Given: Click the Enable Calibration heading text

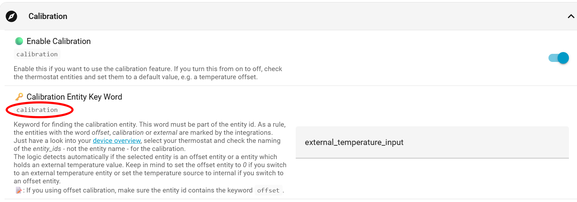Looking at the screenshot, I should pyautogui.click(x=59, y=42).
